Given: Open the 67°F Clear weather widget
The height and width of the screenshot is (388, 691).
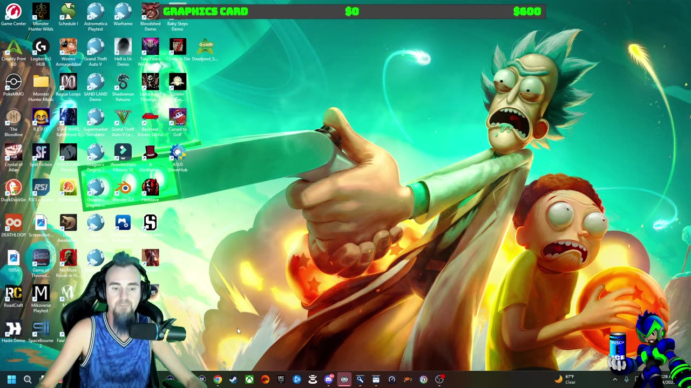Looking at the screenshot, I should [x=565, y=379].
